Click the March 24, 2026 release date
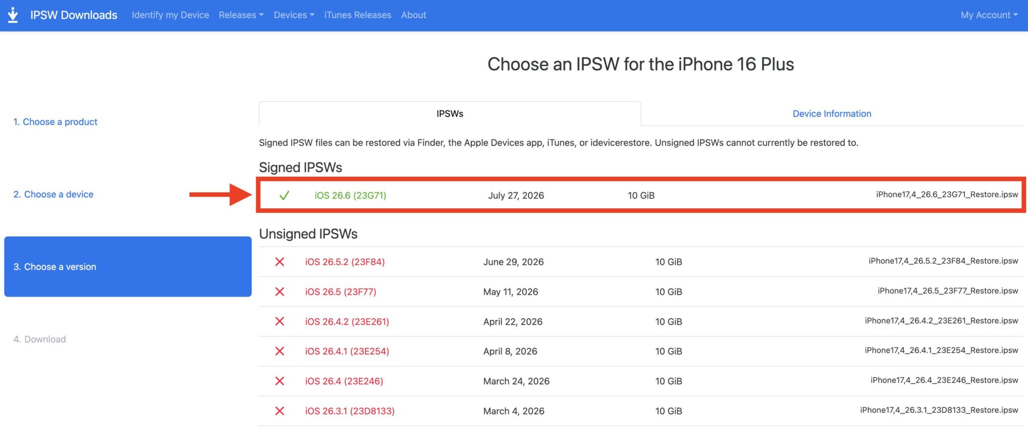 click(x=517, y=381)
